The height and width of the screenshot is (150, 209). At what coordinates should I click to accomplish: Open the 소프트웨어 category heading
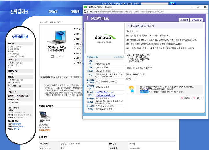pos(13,99)
